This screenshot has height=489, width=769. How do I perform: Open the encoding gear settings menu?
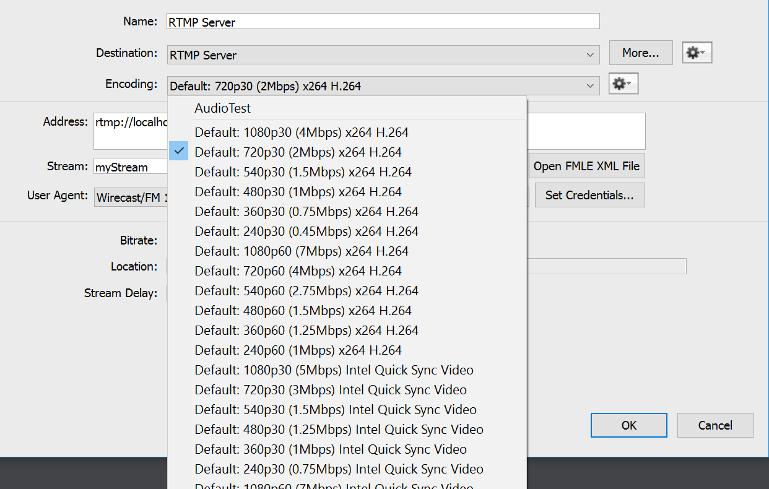pos(623,83)
